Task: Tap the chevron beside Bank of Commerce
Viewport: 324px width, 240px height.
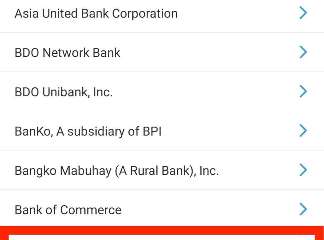Action: [303, 209]
